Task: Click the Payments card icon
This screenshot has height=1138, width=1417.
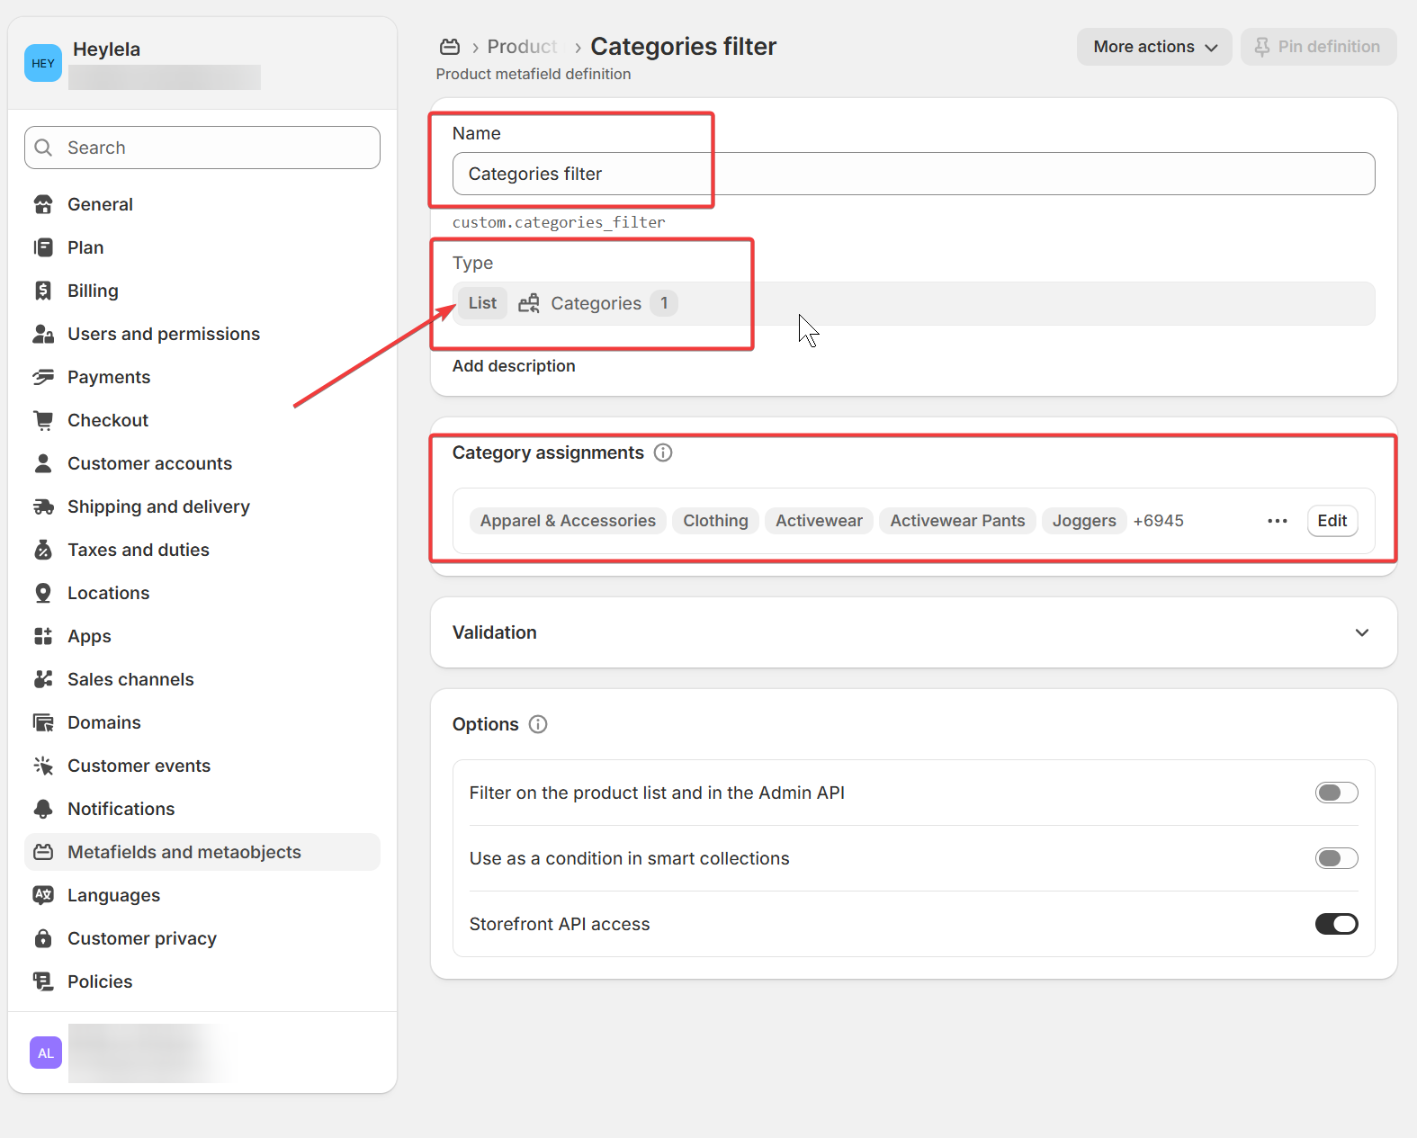Action: coord(43,377)
